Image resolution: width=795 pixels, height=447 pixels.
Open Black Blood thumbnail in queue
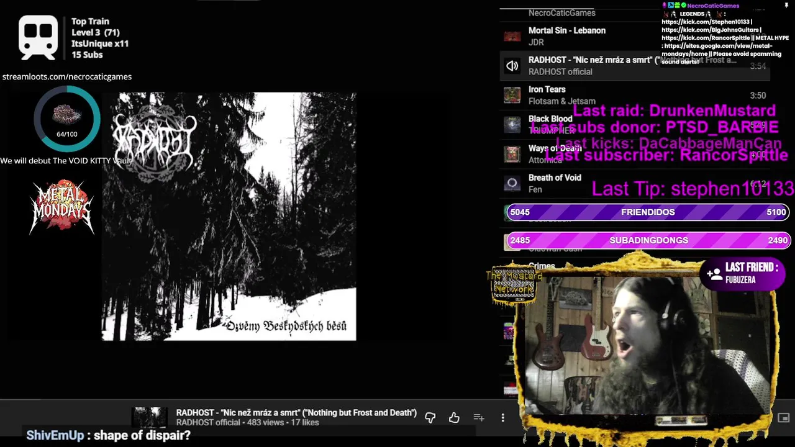512,125
